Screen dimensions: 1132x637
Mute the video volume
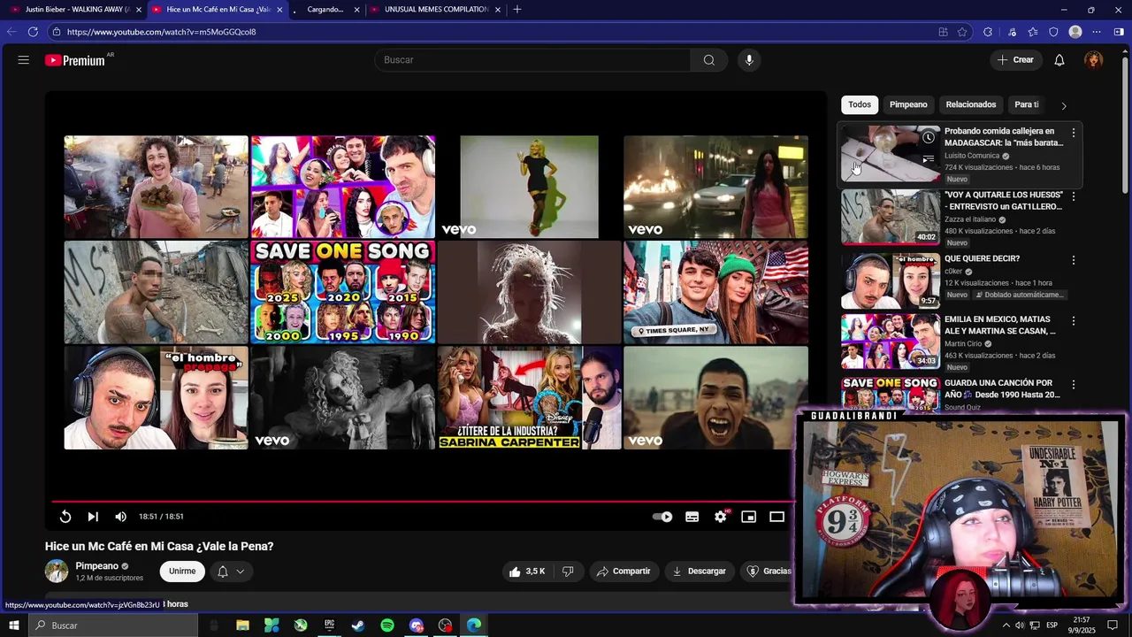pyautogui.click(x=120, y=517)
